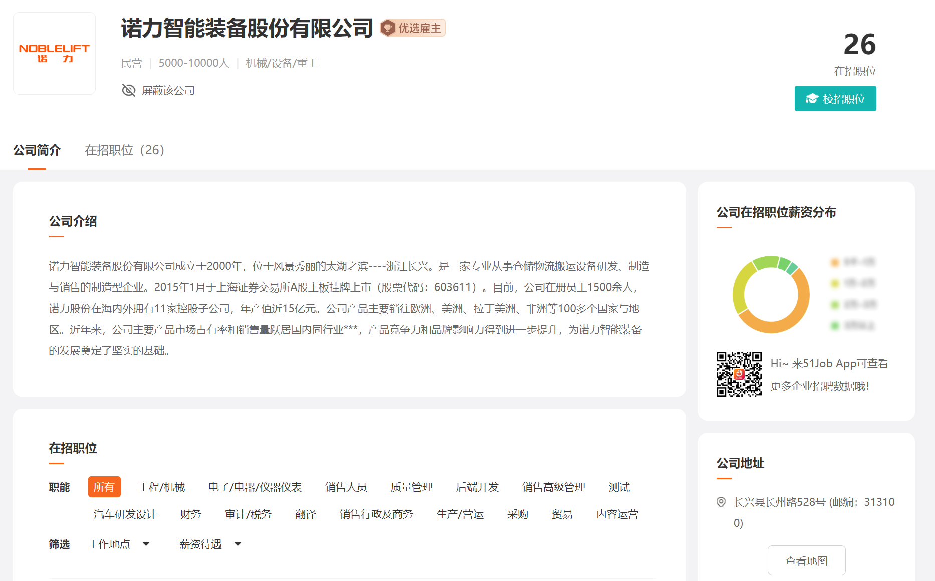Open the 校招职位 button
This screenshot has height=581, width=935.
pyautogui.click(x=835, y=99)
